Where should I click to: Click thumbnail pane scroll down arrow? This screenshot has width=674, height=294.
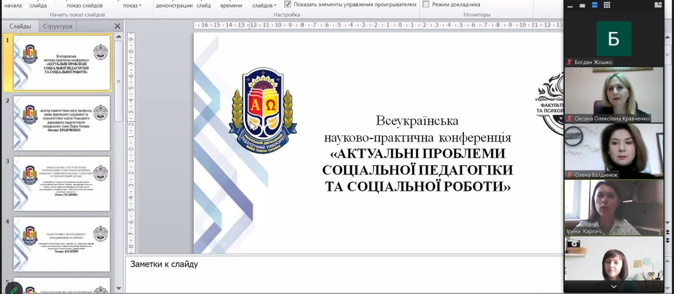click(x=119, y=289)
